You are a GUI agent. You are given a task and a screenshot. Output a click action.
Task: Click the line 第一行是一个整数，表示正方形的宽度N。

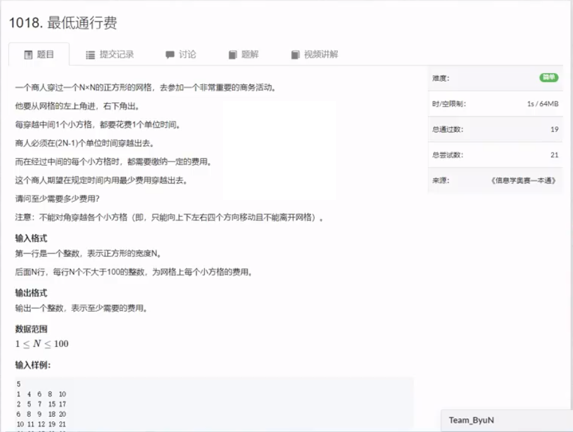click(x=88, y=254)
